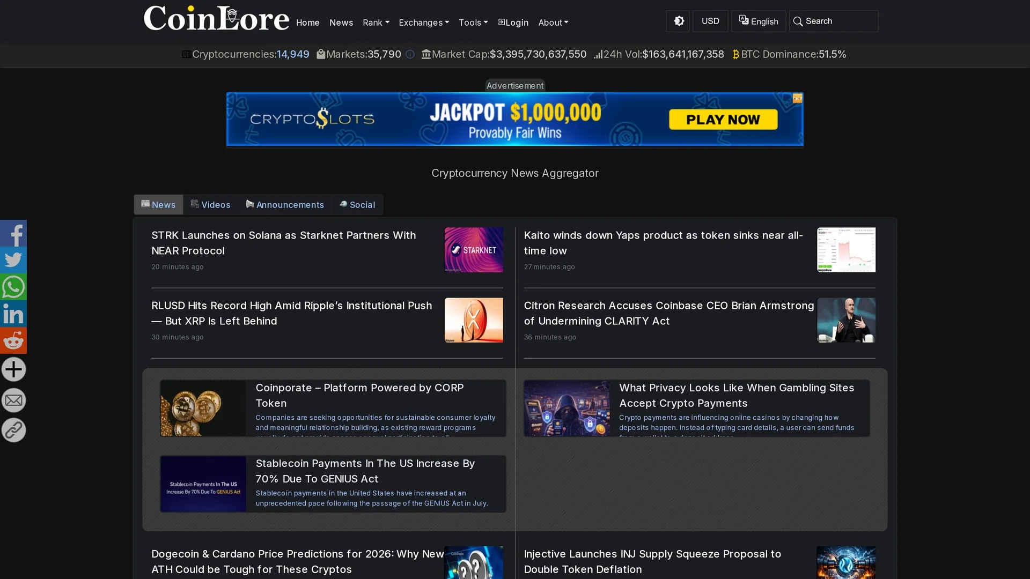Go to Home in navigation

[307, 23]
